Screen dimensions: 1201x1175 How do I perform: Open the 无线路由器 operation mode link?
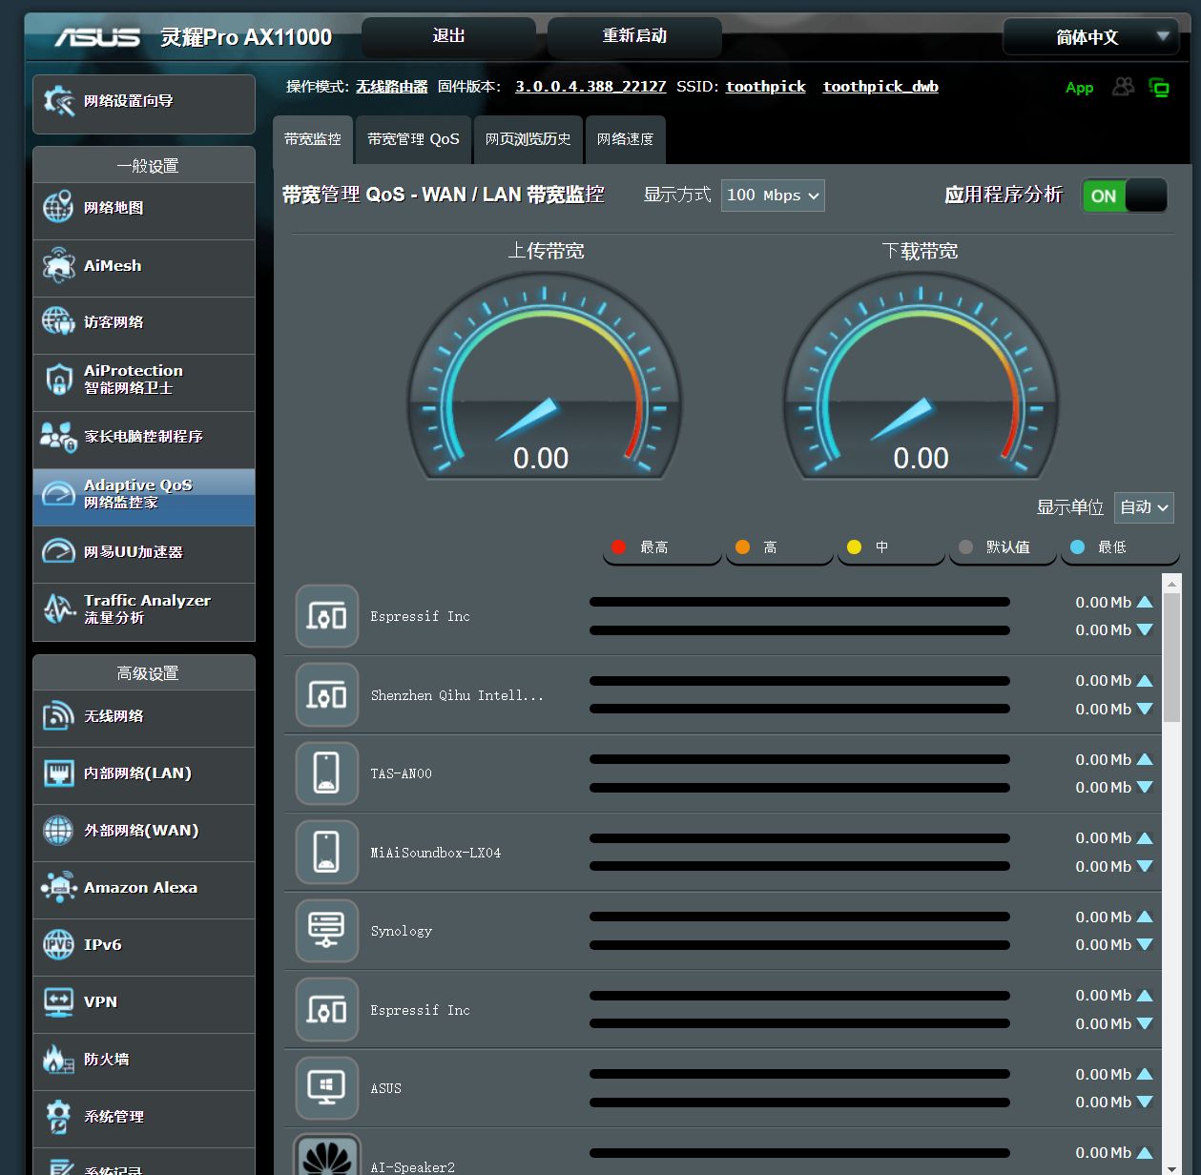click(392, 87)
